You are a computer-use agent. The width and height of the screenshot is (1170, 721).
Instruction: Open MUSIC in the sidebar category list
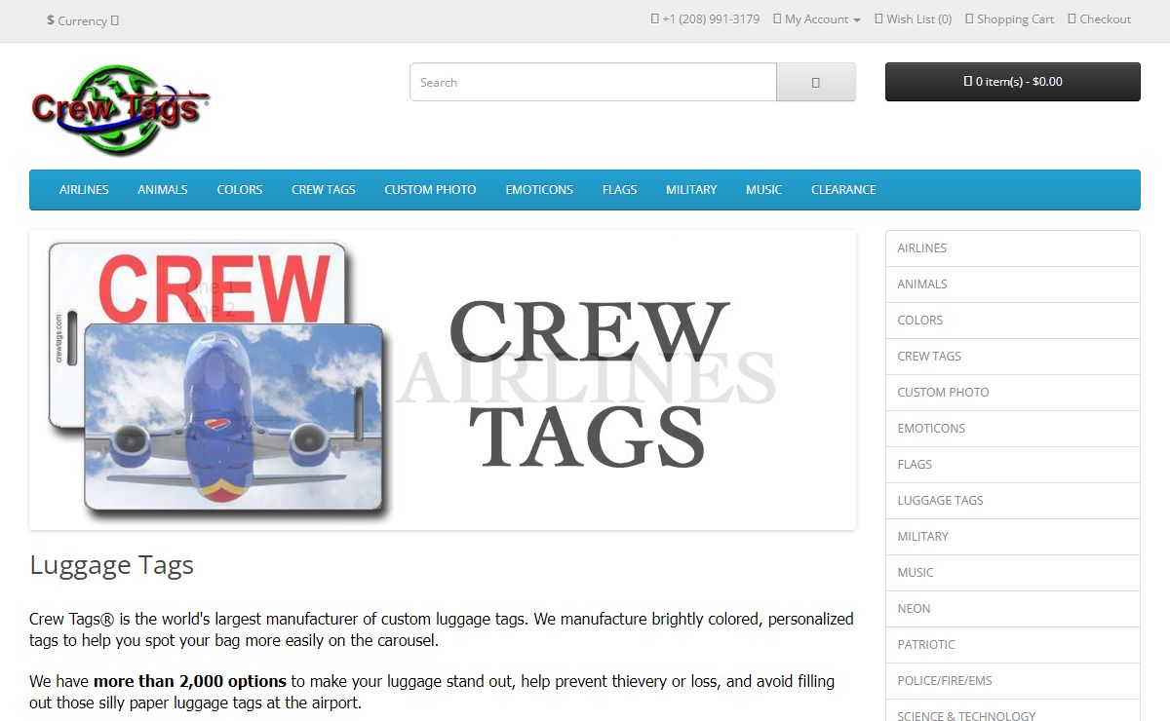pos(1012,573)
